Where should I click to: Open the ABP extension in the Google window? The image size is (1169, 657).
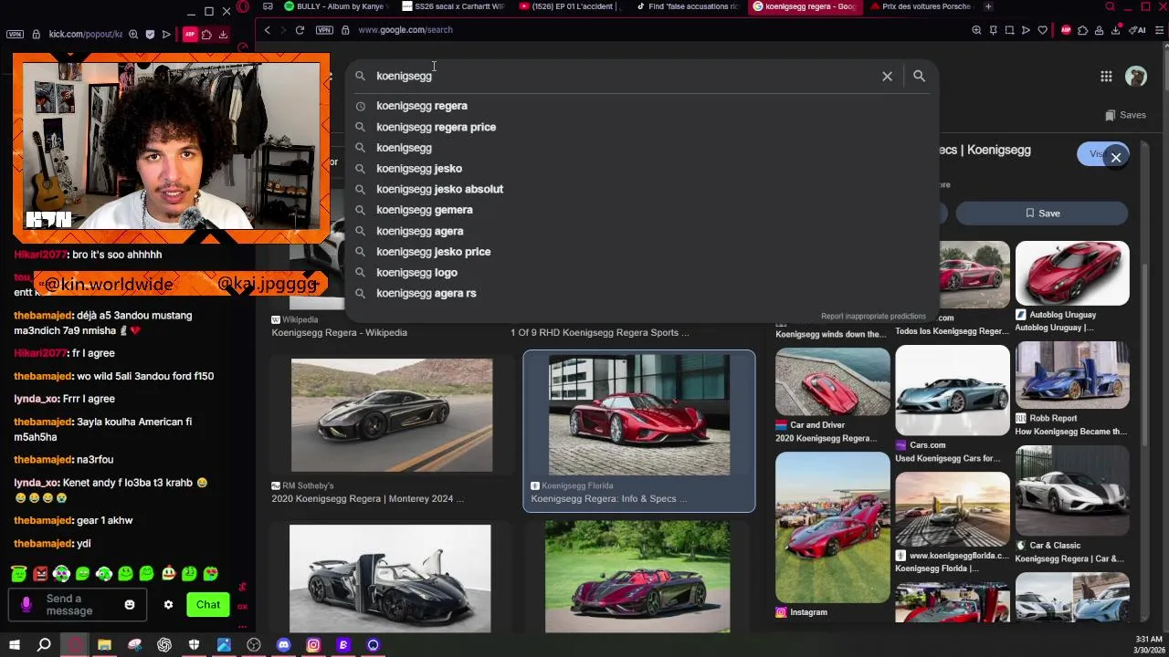(x=1066, y=30)
